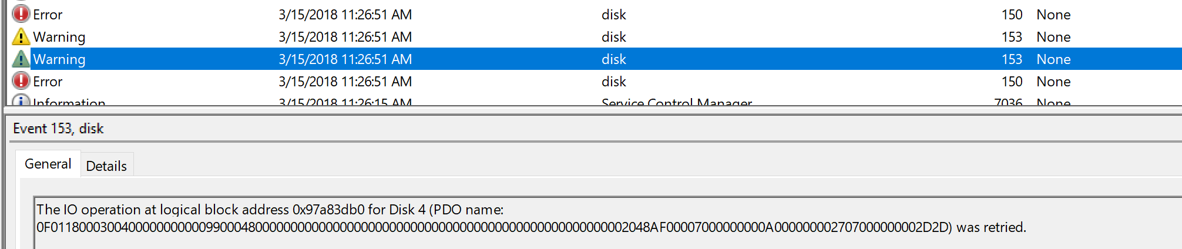
Task: Click event ID 153 in the highlighted row
Action: (x=1012, y=59)
